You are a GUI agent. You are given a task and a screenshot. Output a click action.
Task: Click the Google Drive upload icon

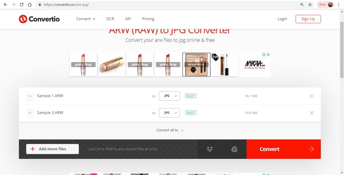coord(234,149)
